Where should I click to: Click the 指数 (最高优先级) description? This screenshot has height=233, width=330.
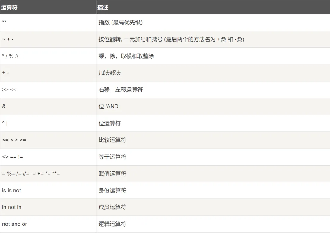pos(121,22)
